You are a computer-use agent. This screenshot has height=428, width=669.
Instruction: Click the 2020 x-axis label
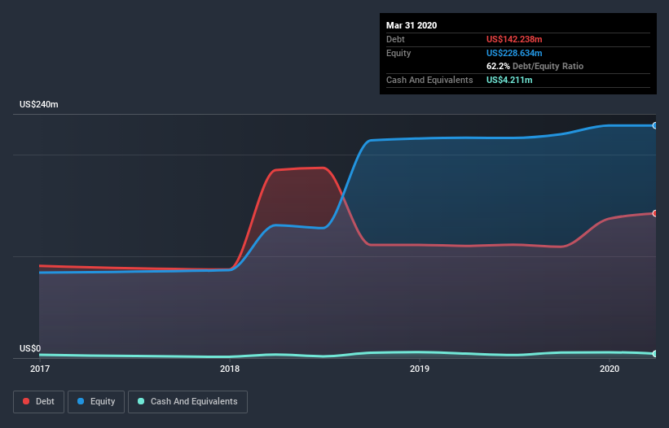[x=610, y=369]
